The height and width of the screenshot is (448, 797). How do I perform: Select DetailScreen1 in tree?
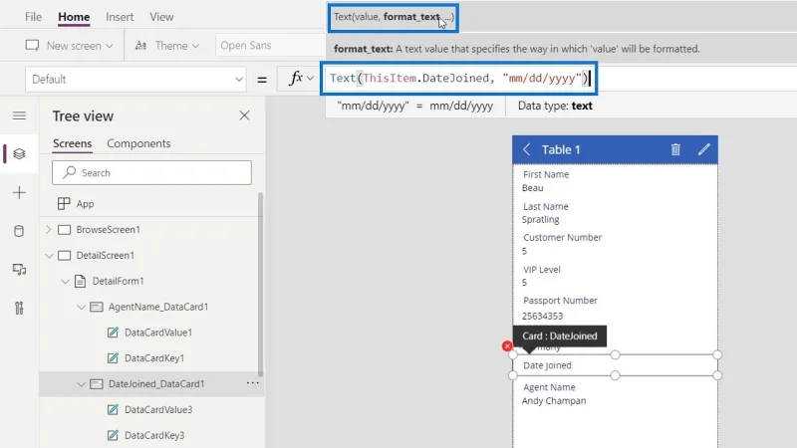click(x=106, y=256)
